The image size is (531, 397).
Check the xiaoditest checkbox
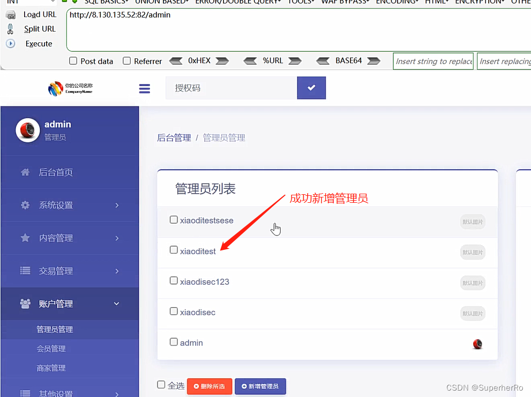click(174, 249)
